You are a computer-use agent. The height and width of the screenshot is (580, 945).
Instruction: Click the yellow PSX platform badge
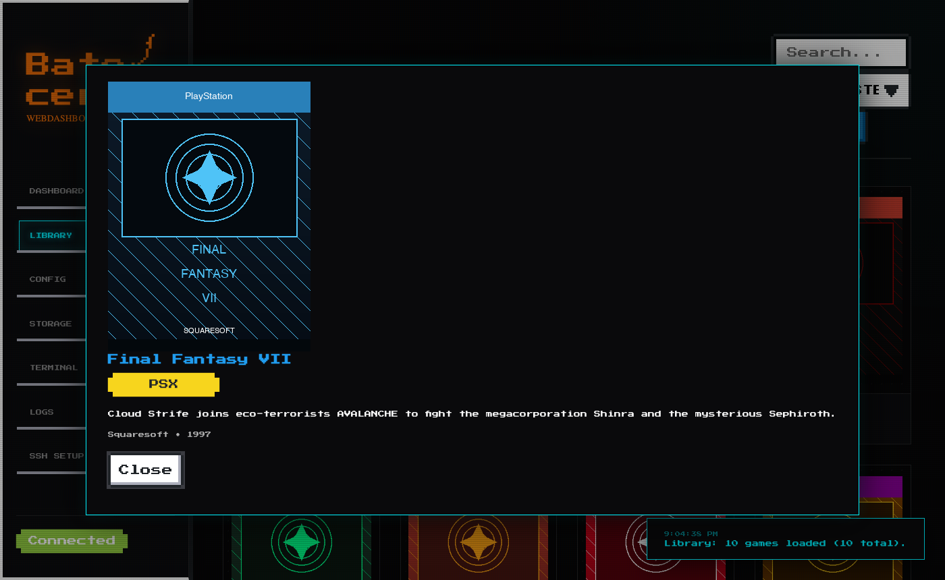click(x=163, y=384)
